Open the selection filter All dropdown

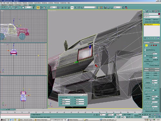[28, 7]
